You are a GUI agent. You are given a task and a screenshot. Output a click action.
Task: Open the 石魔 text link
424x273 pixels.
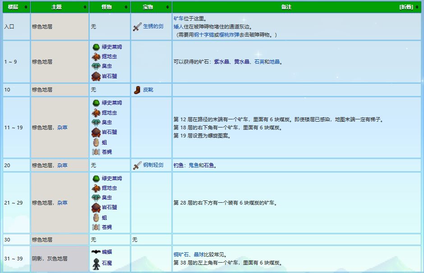107,263
